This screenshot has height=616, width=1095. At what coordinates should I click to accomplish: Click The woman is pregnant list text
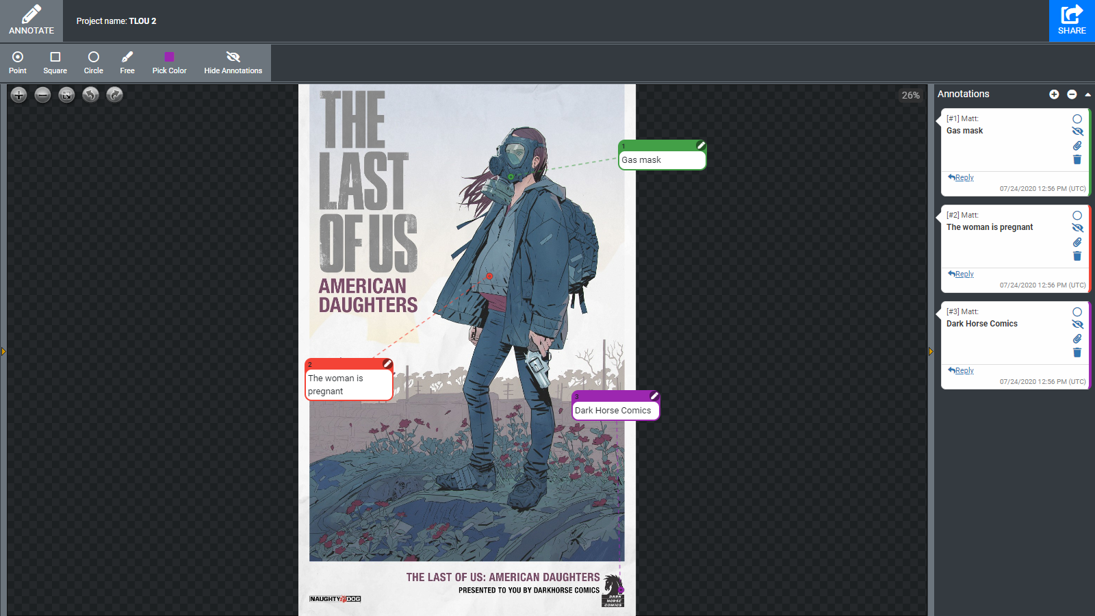990,227
